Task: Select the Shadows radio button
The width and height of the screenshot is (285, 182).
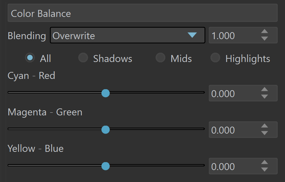Action: (x=83, y=58)
